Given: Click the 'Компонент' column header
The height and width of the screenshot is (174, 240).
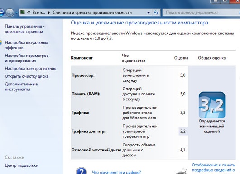Looking at the screenshot, I should [x=82, y=58].
